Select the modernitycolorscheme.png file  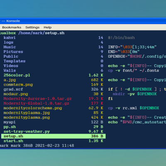(x=53, y=108)
